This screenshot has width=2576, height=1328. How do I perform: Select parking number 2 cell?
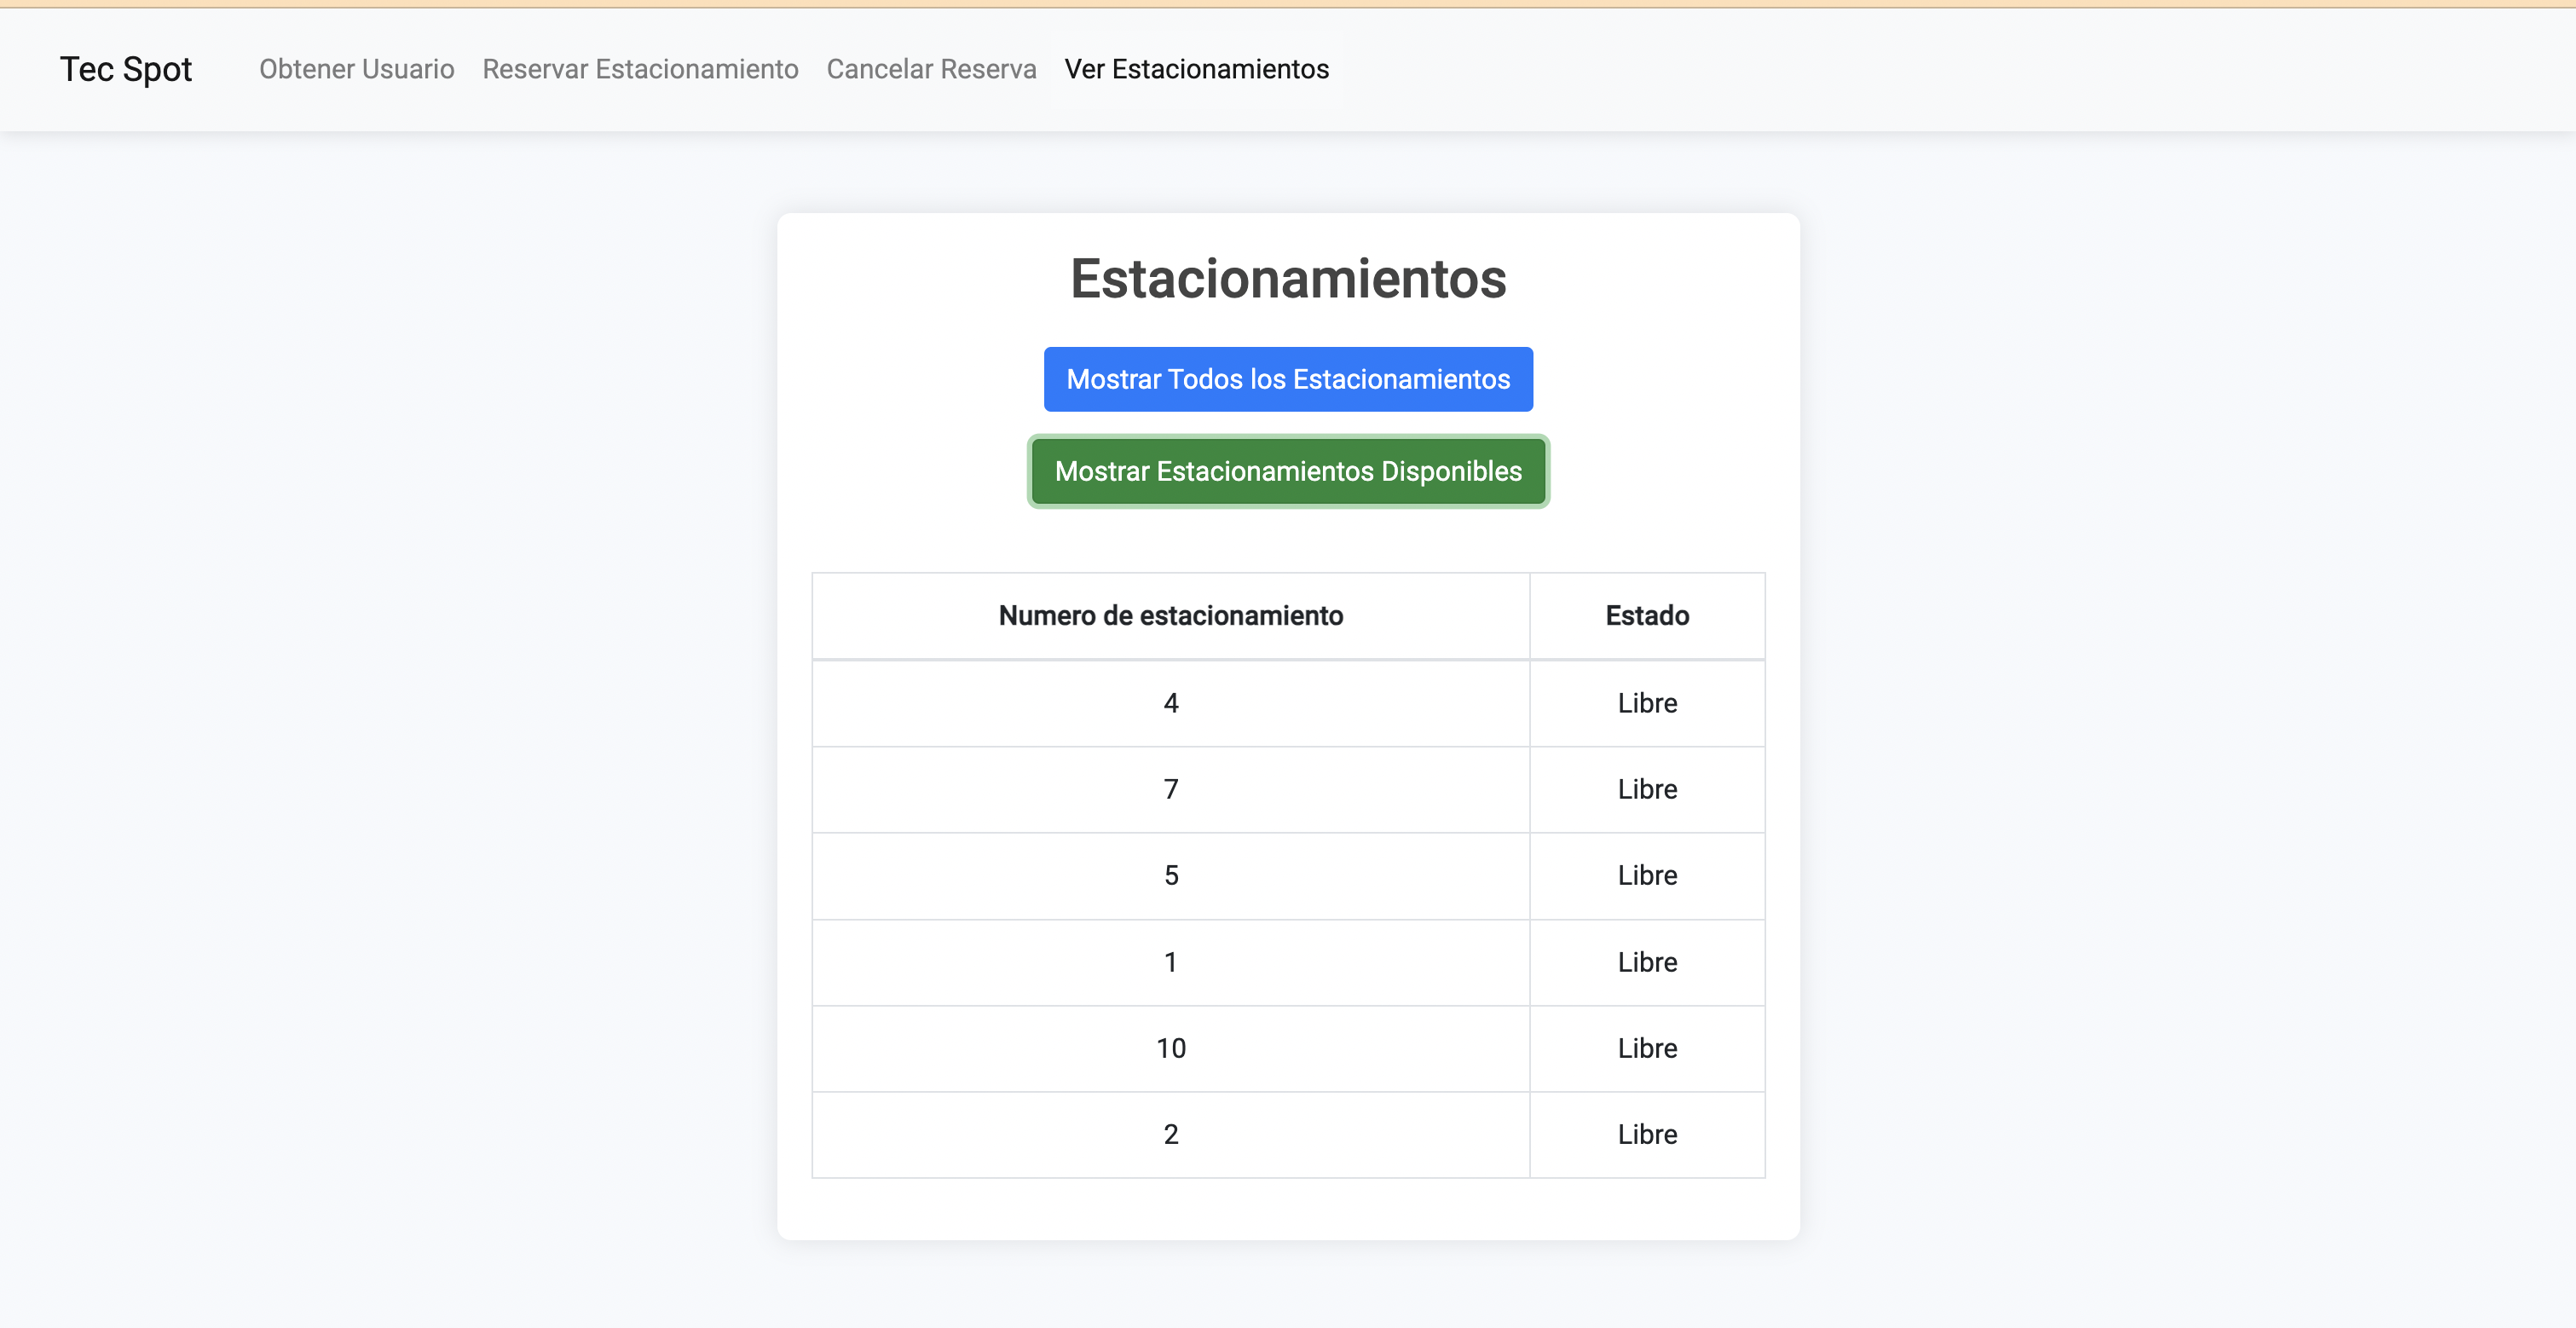click(x=1170, y=1134)
